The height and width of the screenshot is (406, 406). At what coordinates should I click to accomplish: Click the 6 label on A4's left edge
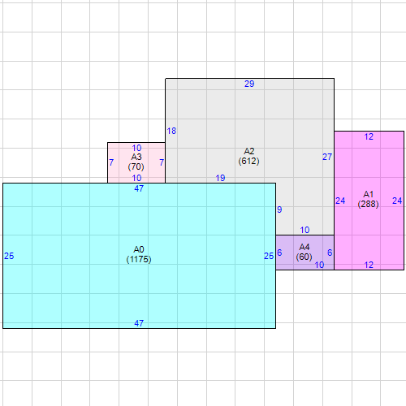[279, 253]
